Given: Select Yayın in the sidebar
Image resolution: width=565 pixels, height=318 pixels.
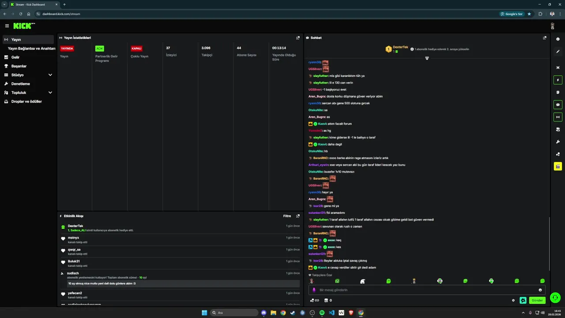Looking at the screenshot, I should 28,40.
